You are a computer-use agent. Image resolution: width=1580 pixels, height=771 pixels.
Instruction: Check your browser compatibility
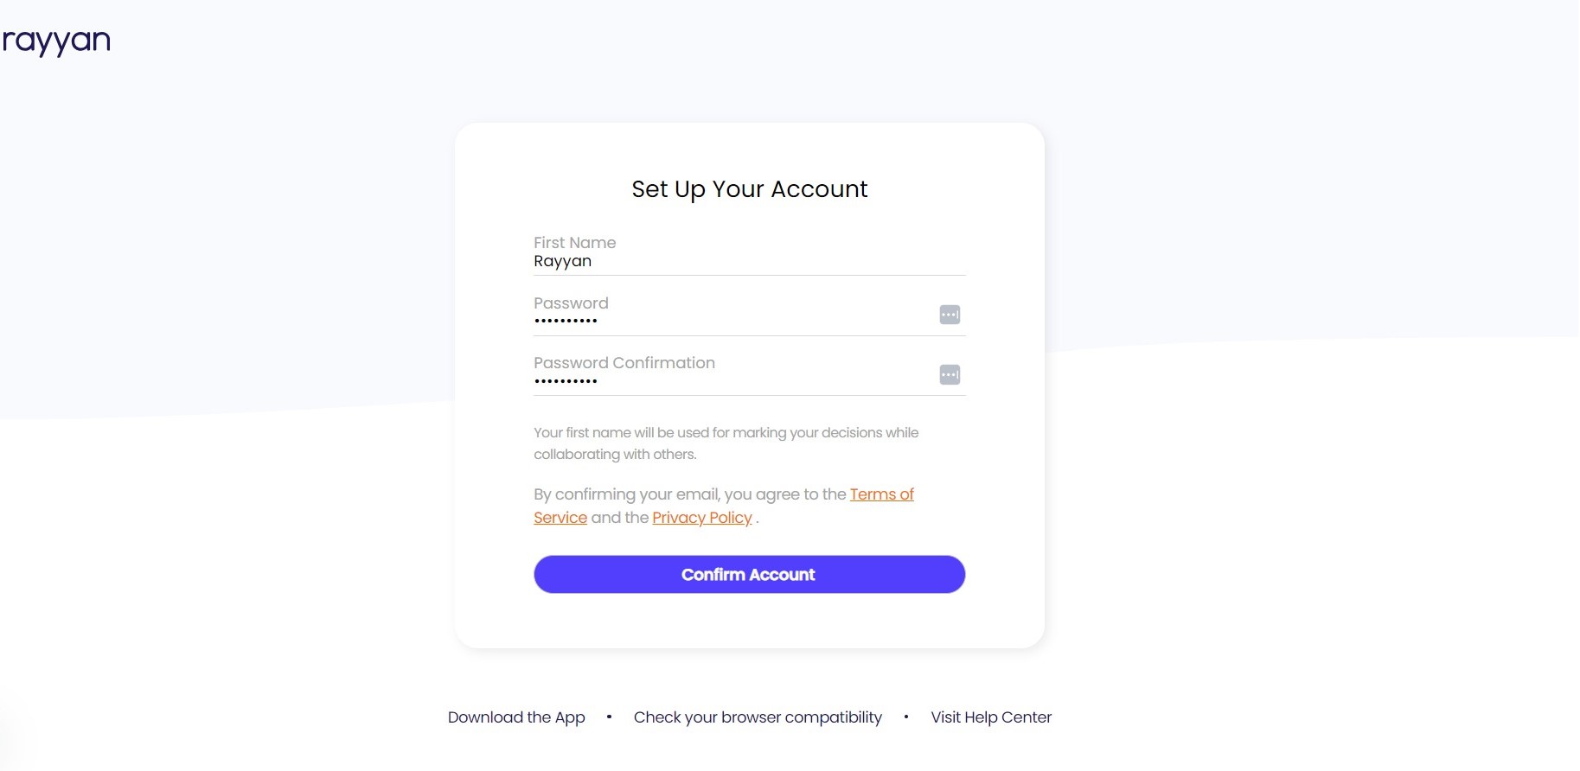(758, 717)
